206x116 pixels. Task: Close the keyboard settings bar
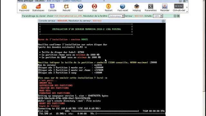pos(178,16)
